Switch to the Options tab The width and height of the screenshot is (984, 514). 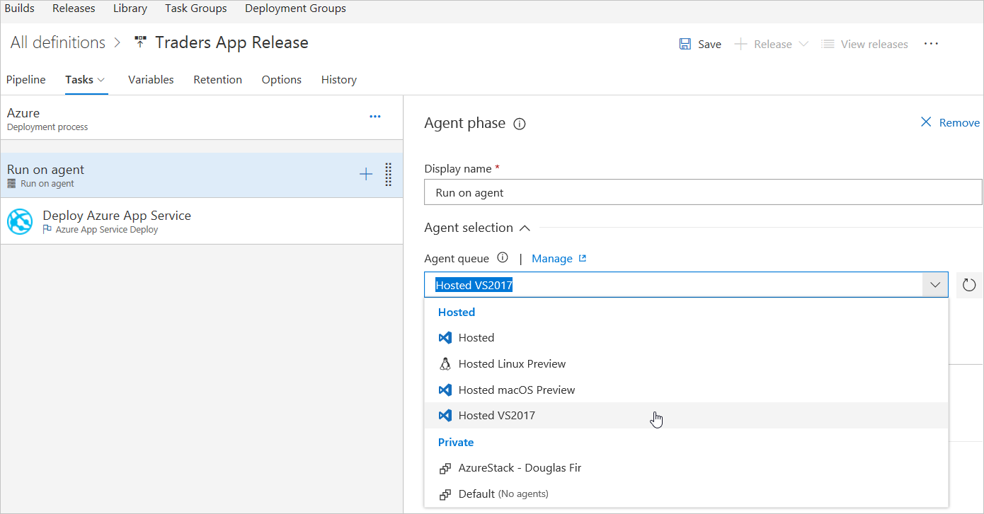(x=282, y=79)
